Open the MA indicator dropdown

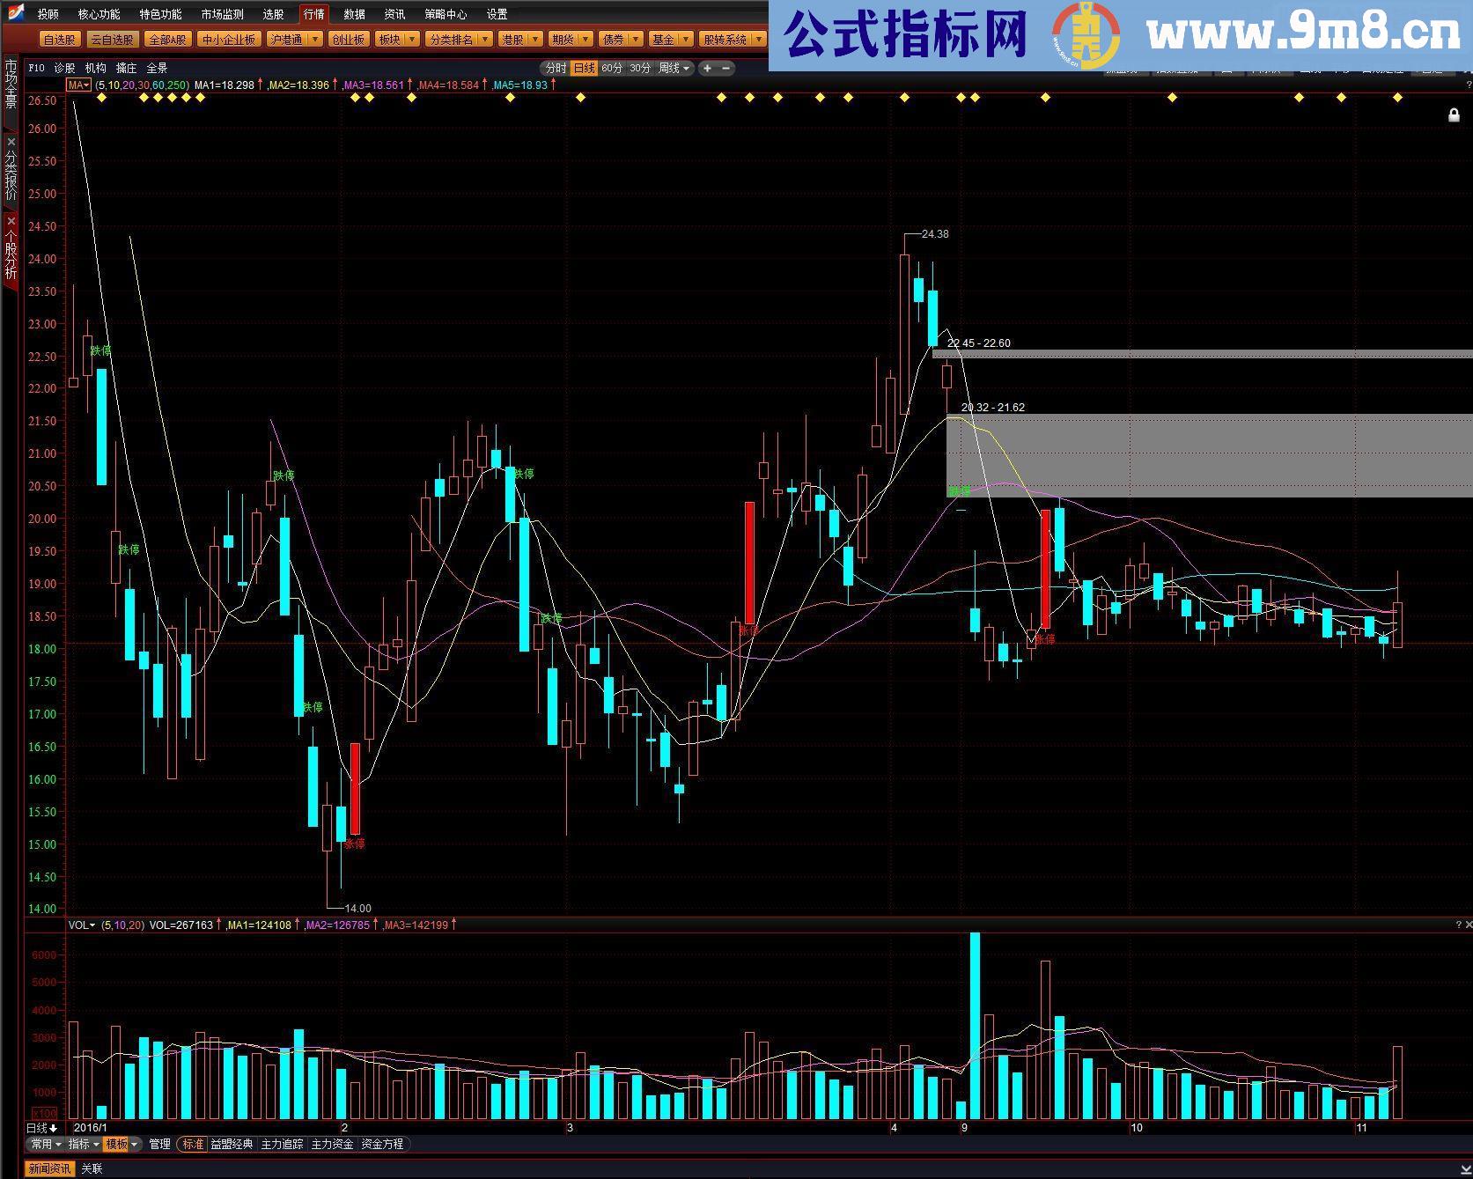[79, 85]
